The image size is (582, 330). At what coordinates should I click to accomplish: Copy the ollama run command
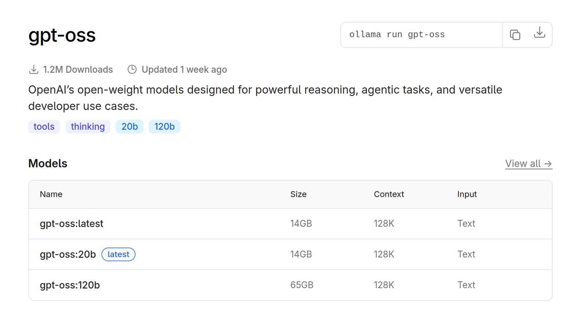[515, 35]
